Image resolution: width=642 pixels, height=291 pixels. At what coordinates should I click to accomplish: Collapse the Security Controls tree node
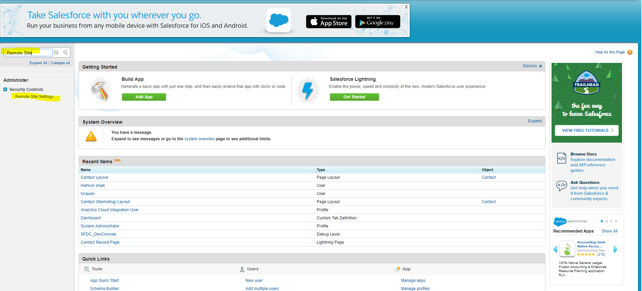click(5, 90)
